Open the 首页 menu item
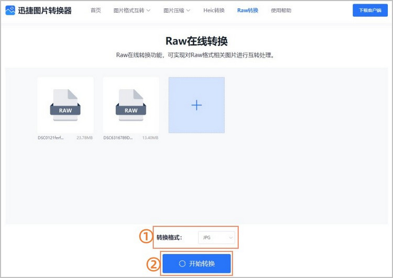 click(x=96, y=10)
